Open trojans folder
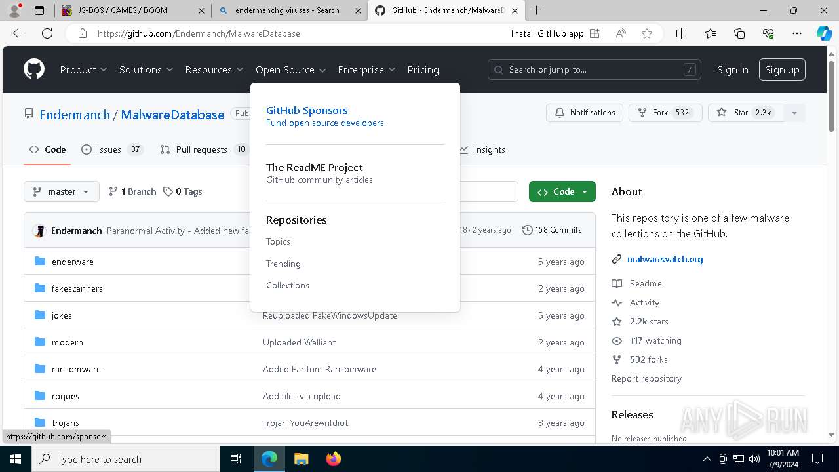 coord(66,423)
